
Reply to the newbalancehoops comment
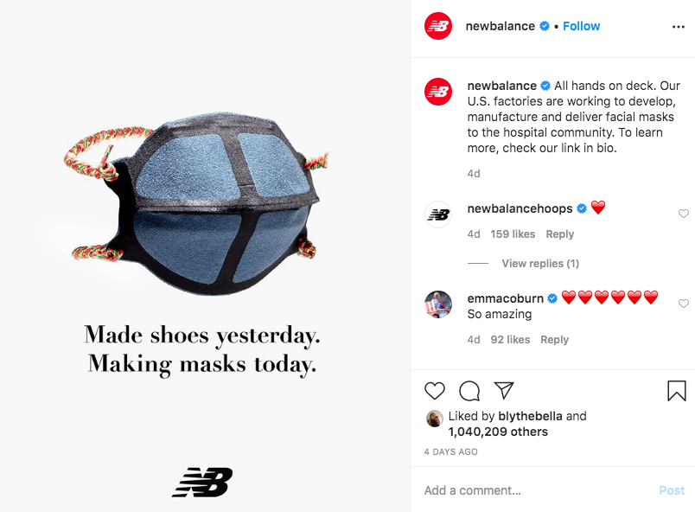click(560, 234)
